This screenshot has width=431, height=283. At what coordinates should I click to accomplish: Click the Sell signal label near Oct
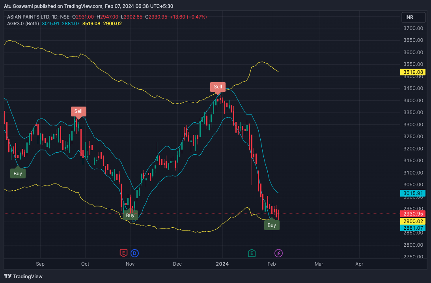pos(78,111)
